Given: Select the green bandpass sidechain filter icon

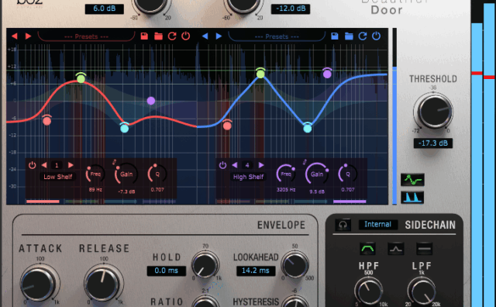Looking at the screenshot, I should pyautogui.click(x=367, y=249).
